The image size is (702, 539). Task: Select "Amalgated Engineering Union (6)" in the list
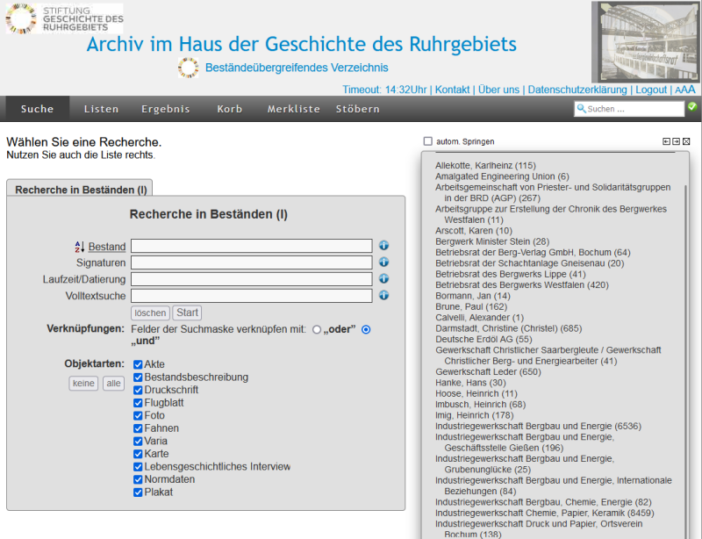click(x=502, y=176)
